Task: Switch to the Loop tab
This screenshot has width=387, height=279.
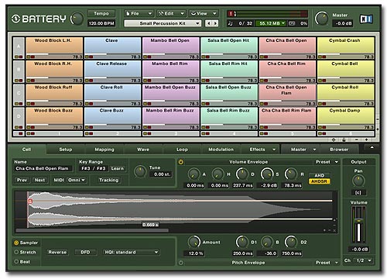Action: pyautogui.click(x=182, y=150)
